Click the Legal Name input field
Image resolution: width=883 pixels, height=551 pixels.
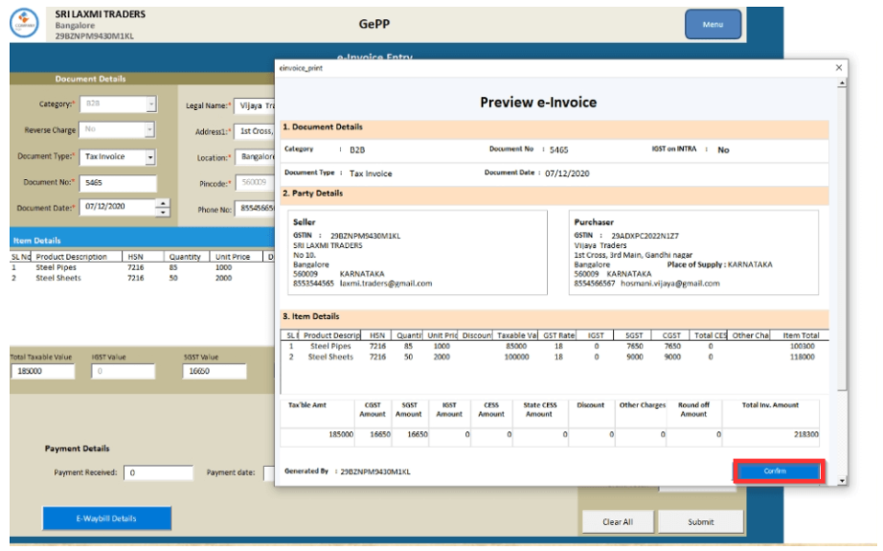click(x=255, y=106)
